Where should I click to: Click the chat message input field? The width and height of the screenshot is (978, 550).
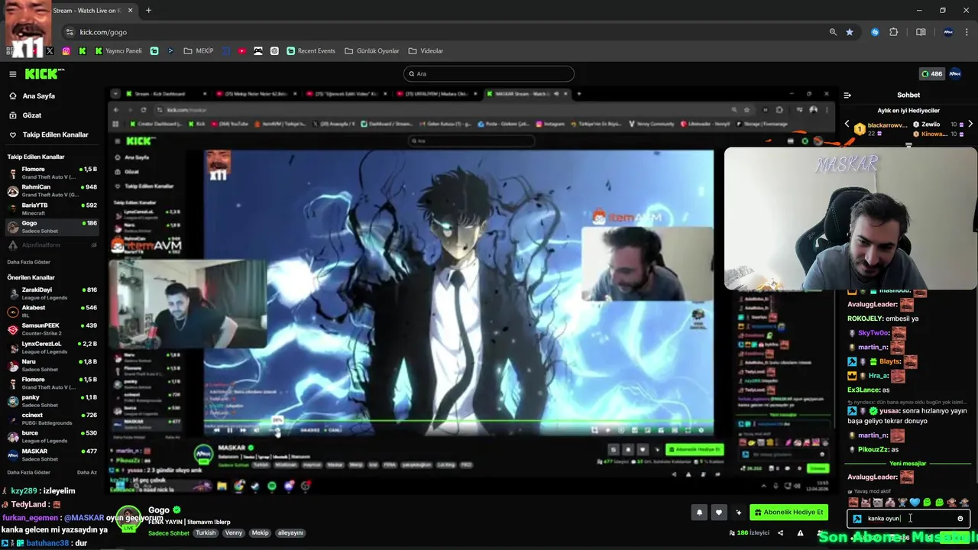908,519
